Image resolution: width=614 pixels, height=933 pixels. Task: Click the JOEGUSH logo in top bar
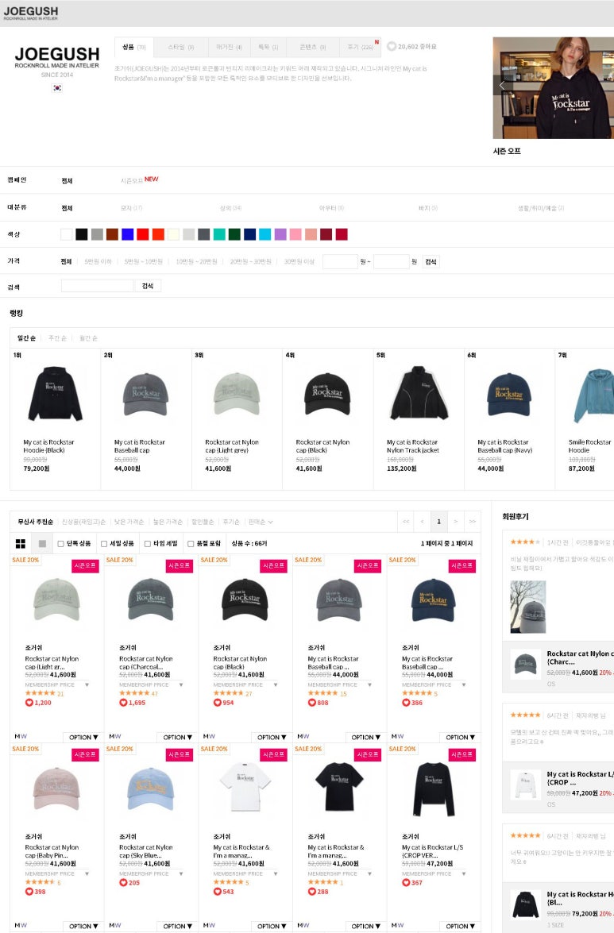click(x=31, y=13)
